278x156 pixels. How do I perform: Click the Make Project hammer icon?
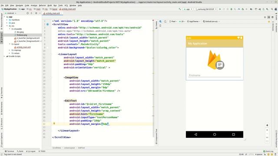click(x=179, y=9)
